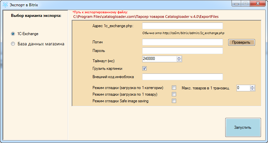The width and height of the screenshot is (268, 143).
Task: Click the Внешний код инфоблока field
Action: point(182,77)
